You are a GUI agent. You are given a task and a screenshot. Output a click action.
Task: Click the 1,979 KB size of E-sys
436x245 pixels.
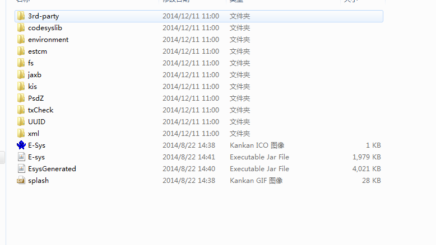(367, 157)
